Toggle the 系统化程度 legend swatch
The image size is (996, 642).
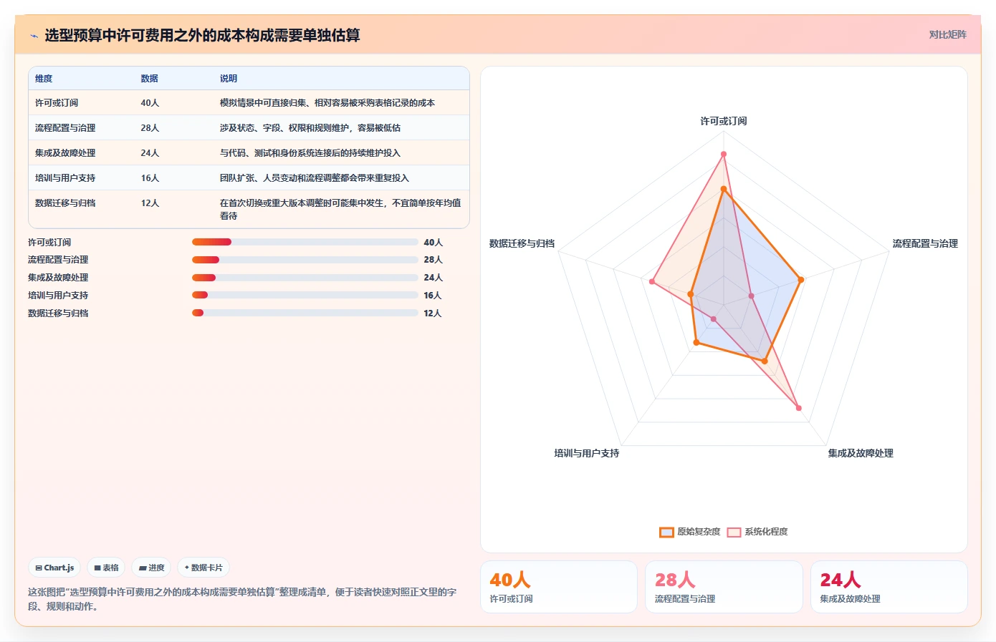click(734, 532)
